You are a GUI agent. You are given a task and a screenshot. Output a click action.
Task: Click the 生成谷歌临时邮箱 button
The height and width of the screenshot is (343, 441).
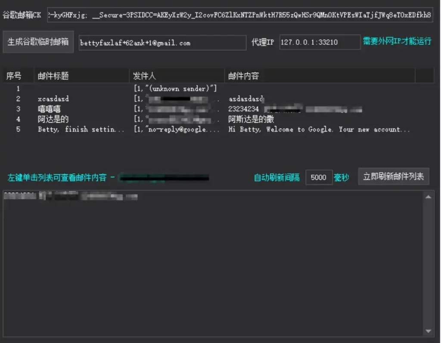coord(38,42)
